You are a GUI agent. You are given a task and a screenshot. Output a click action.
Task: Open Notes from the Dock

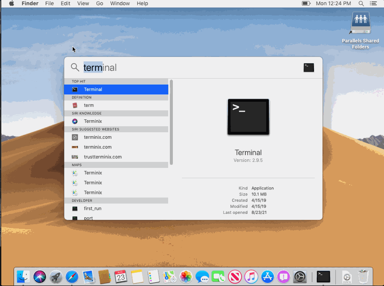[x=137, y=277]
